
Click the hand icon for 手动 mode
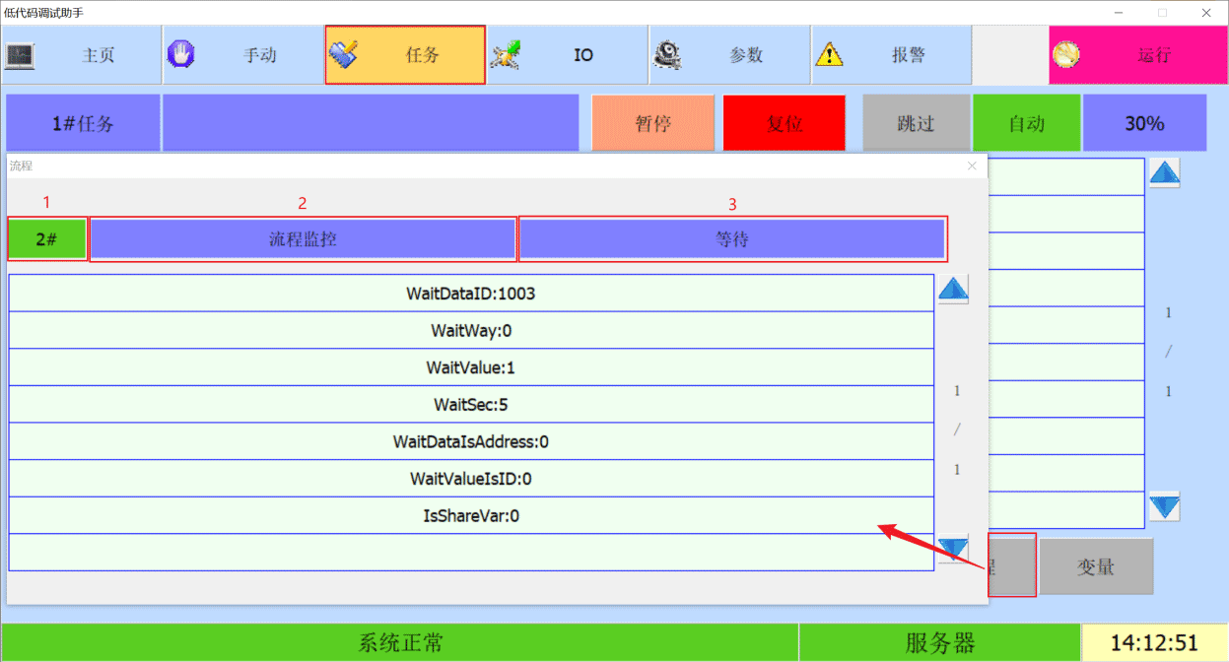[x=181, y=54]
